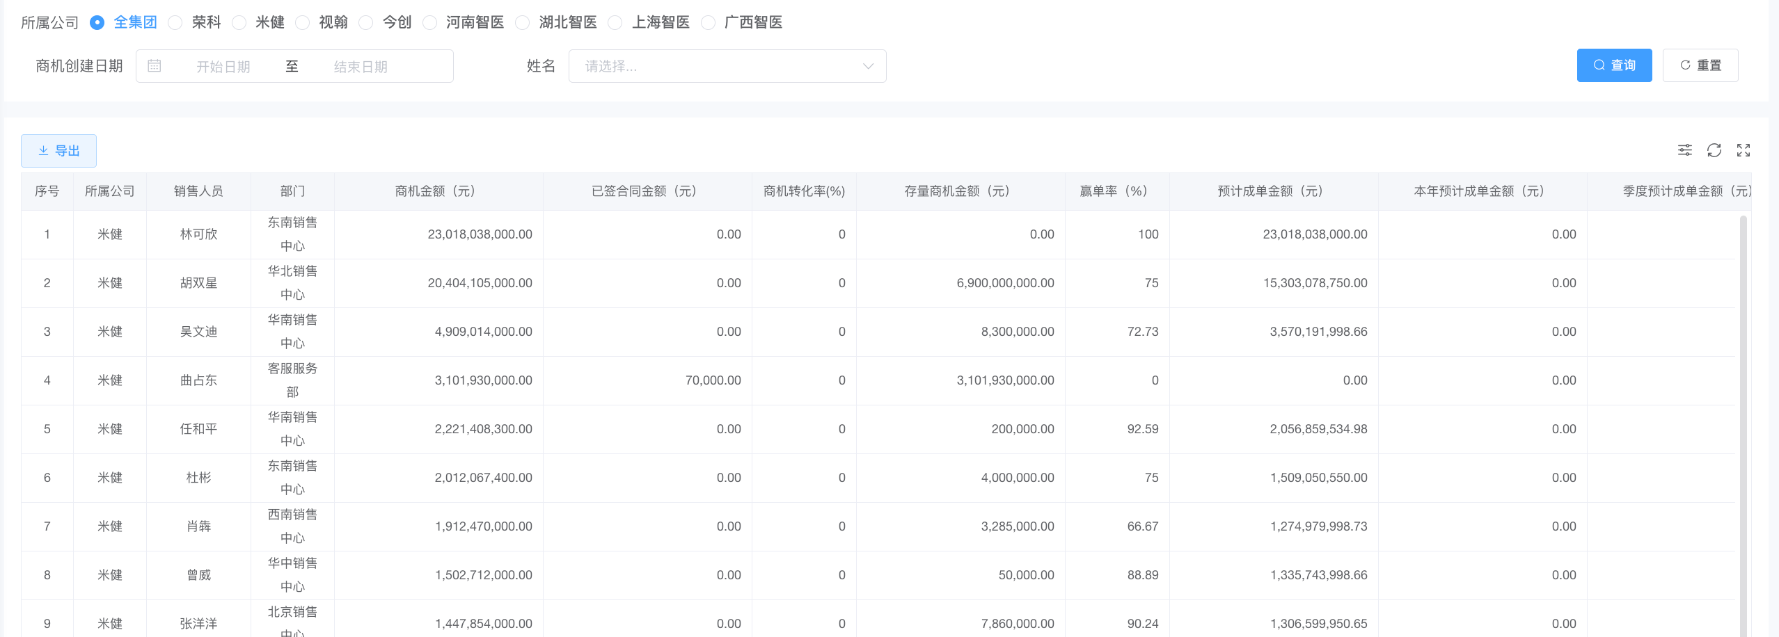Screen dimensions: 1779x637
Task: Select the 广西智医 radio button
Action: [x=709, y=23]
